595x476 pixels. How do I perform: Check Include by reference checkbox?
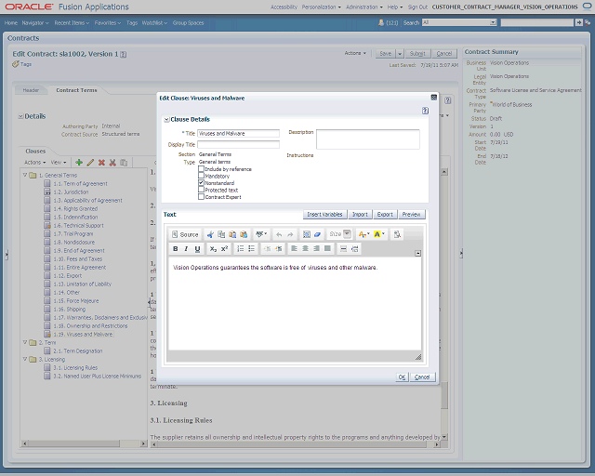click(201, 169)
